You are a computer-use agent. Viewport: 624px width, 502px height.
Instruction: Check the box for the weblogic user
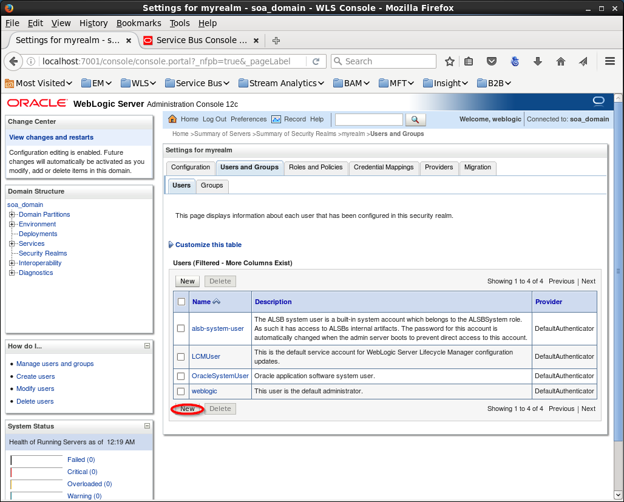coord(181,392)
